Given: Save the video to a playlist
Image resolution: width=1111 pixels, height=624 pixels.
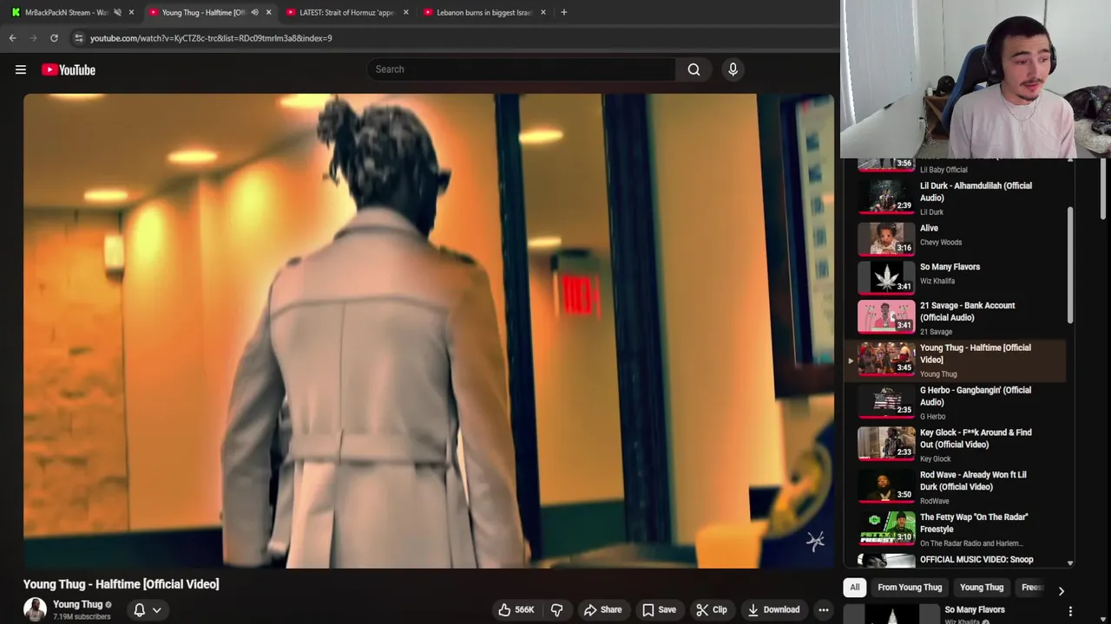Looking at the screenshot, I should tap(659, 610).
